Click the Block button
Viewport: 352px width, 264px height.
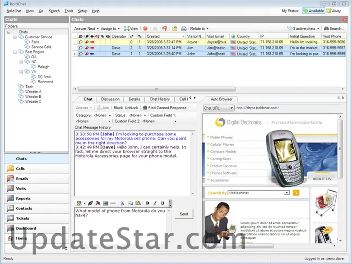[118, 108]
